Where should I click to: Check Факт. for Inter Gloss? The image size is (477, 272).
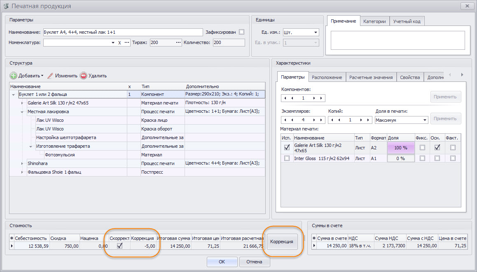[x=453, y=158]
